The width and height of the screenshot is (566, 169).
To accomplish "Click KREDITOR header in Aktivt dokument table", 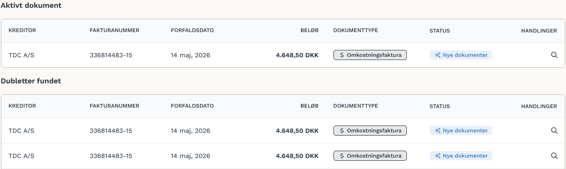I will [x=22, y=31].
